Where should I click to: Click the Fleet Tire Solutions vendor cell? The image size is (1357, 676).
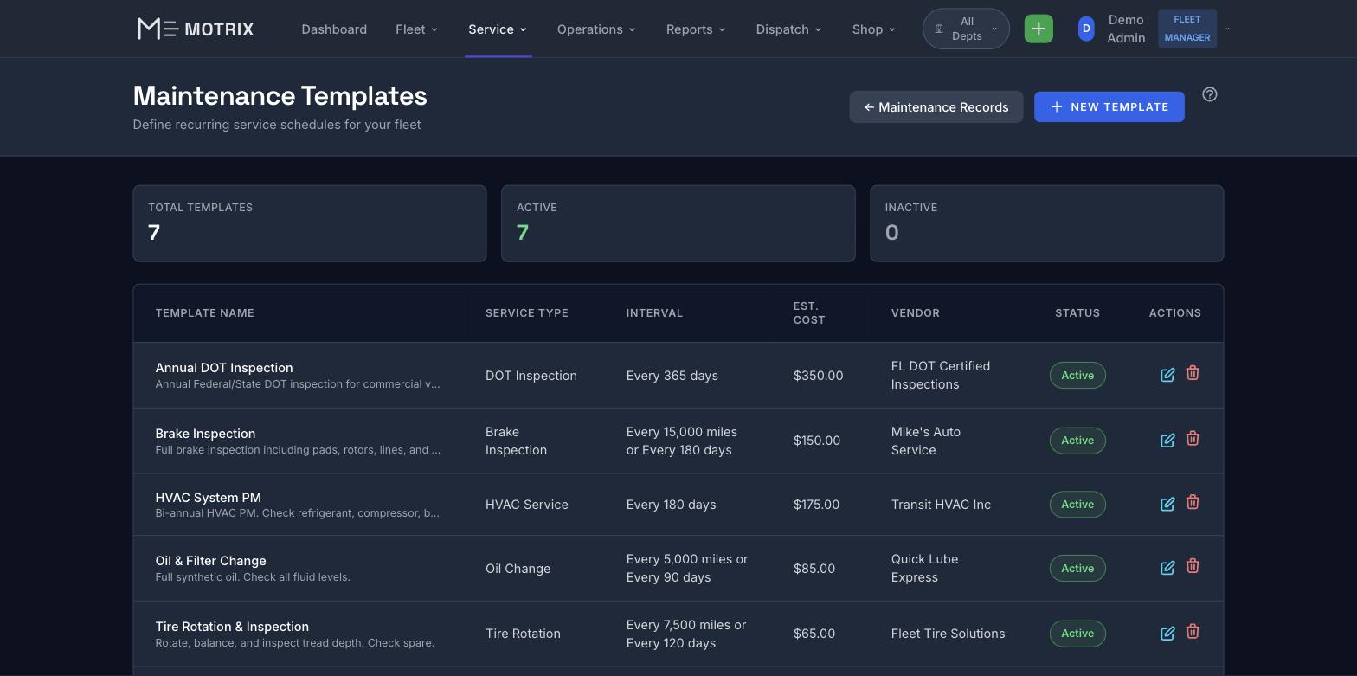coord(949,634)
